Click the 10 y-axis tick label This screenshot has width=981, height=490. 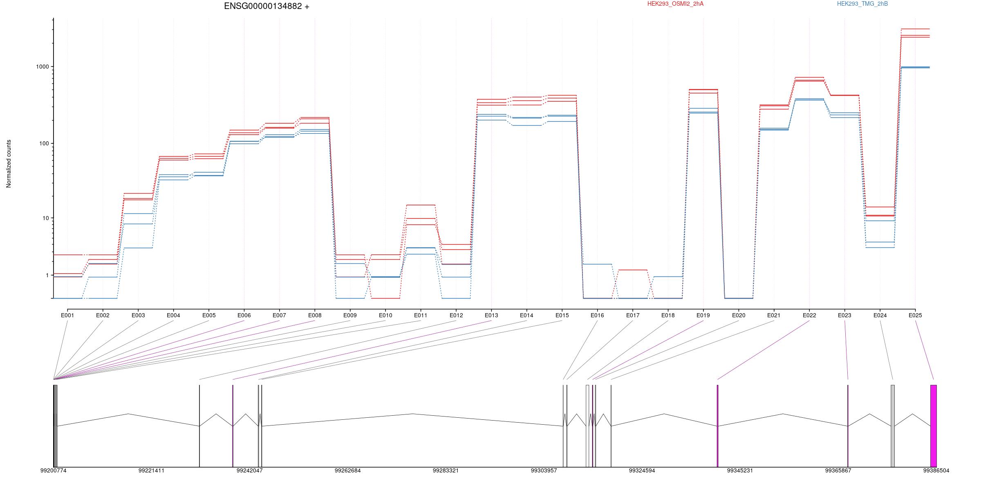point(46,218)
